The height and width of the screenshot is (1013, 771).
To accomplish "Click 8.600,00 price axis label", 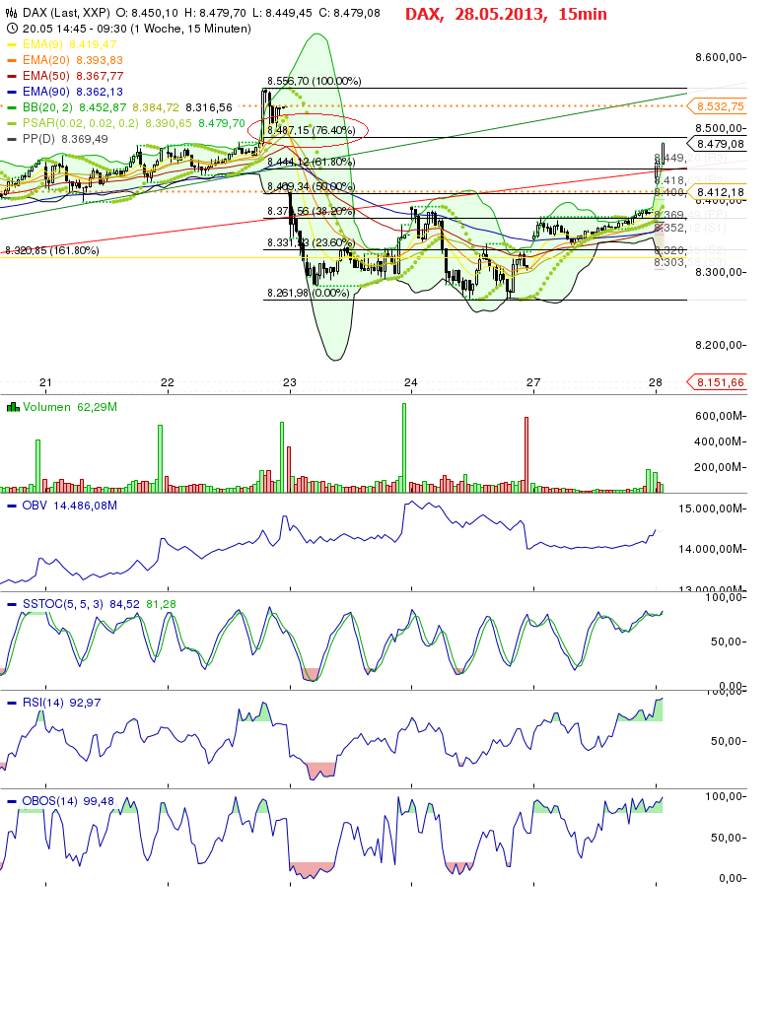I will [x=720, y=57].
